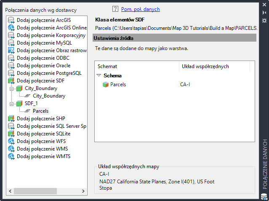Collapse the Schema group triangle
Viewport: 269px width, 201px height.
click(99, 76)
